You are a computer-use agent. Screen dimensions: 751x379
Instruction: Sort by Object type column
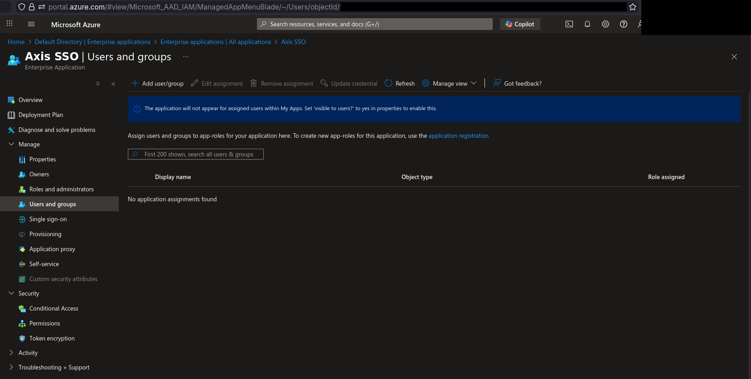417,177
